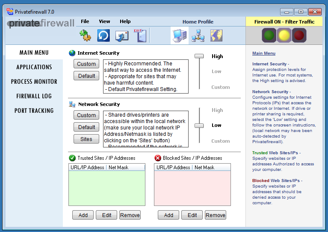
Task: Click the green puzzle settings icon
Action: (x=86, y=35)
